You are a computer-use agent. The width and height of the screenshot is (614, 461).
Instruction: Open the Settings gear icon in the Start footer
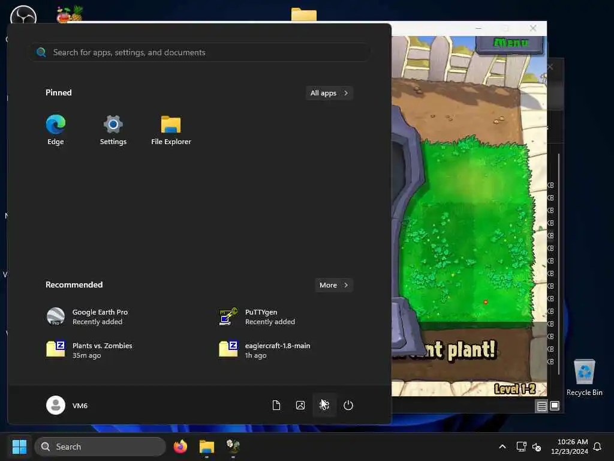click(x=324, y=405)
